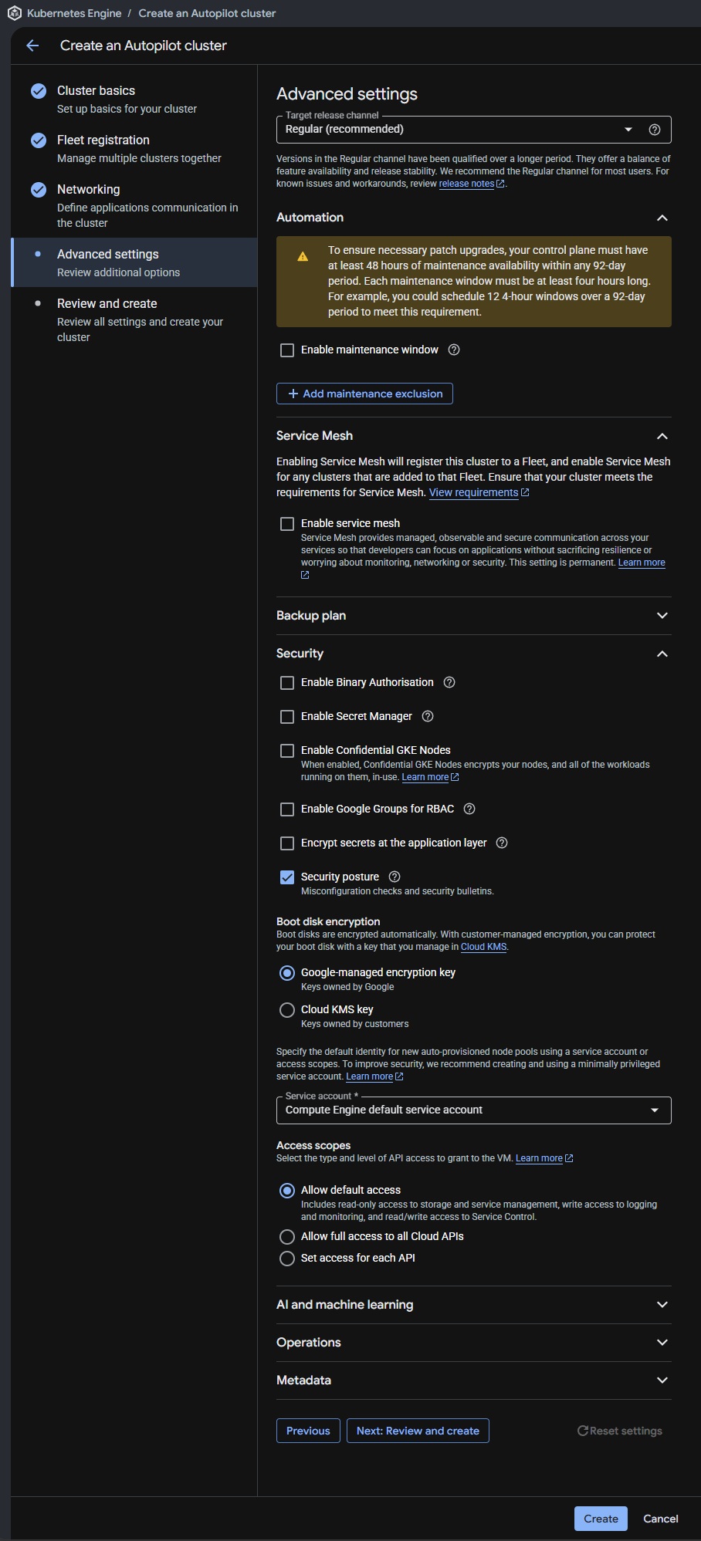Go to Cluster basics step
Image resolution: width=701 pixels, height=1541 pixels.
tap(134, 99)
